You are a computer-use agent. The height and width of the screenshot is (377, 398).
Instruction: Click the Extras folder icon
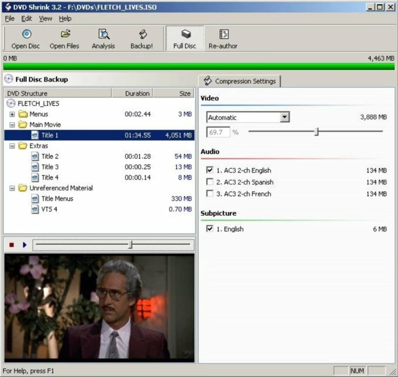(x=23, y=146)
